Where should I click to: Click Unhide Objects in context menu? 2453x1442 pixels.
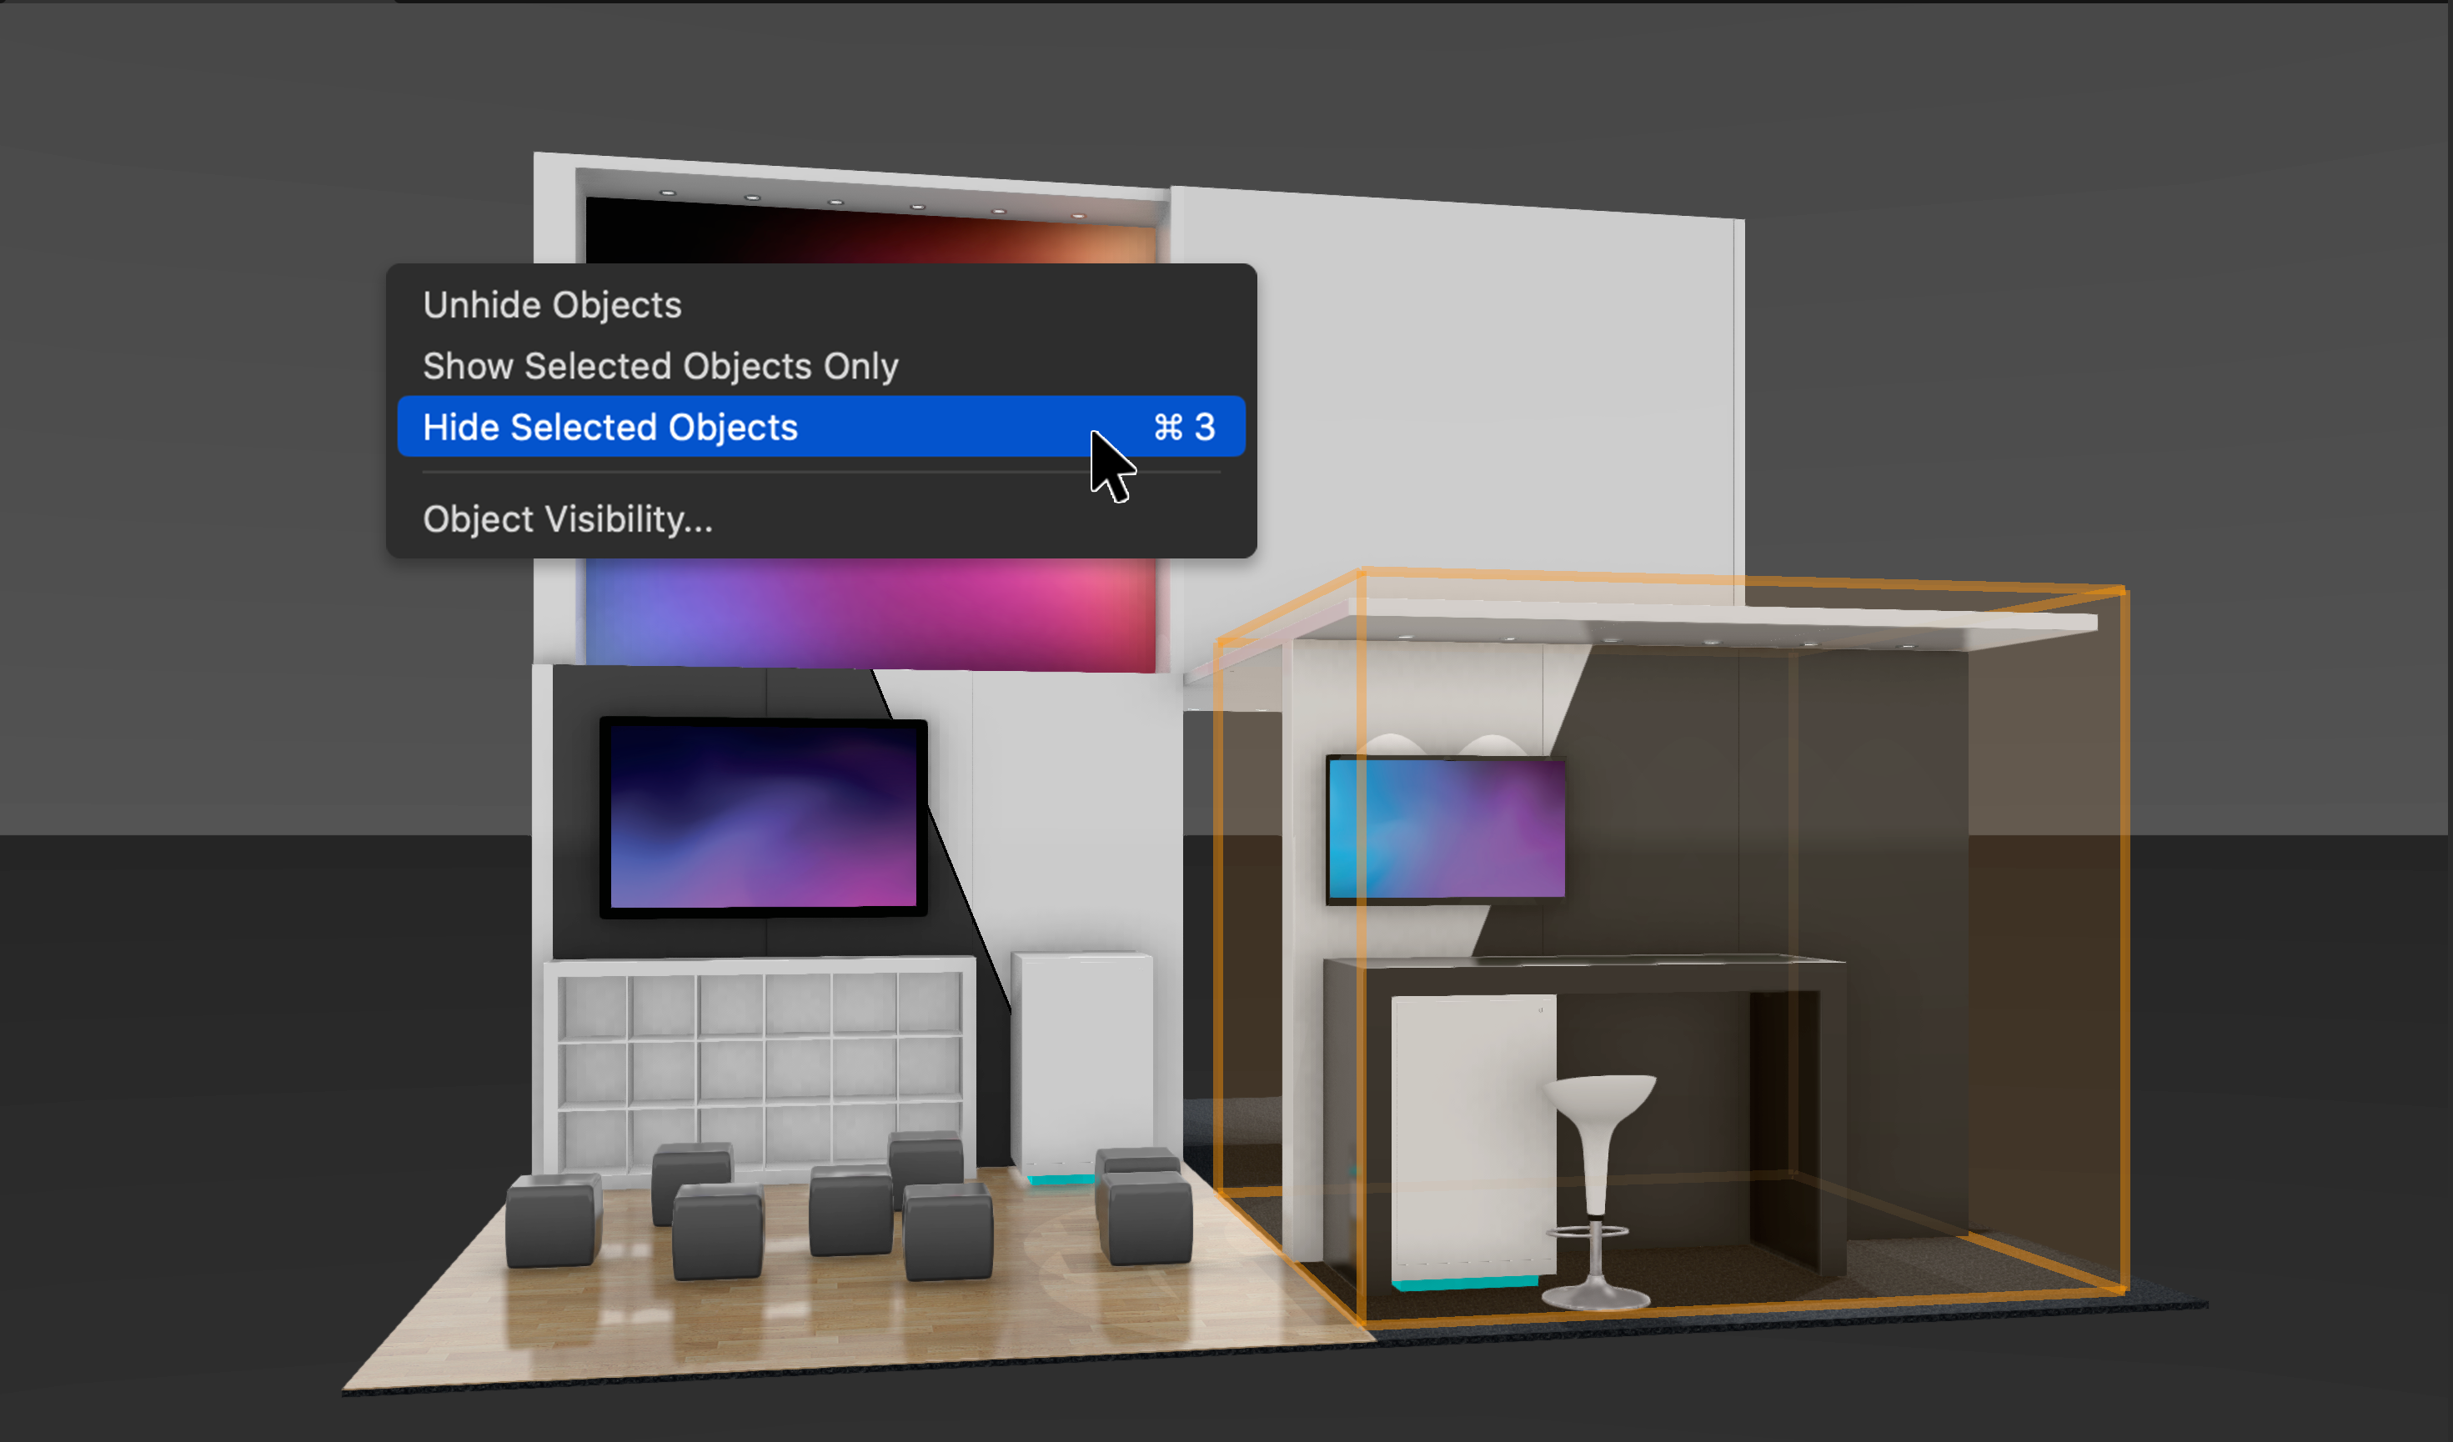[x=552, y=306]
